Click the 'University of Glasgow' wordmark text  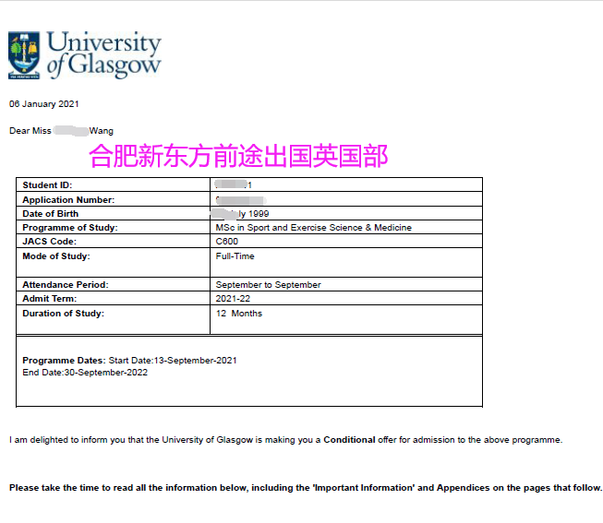click(103, 55)
